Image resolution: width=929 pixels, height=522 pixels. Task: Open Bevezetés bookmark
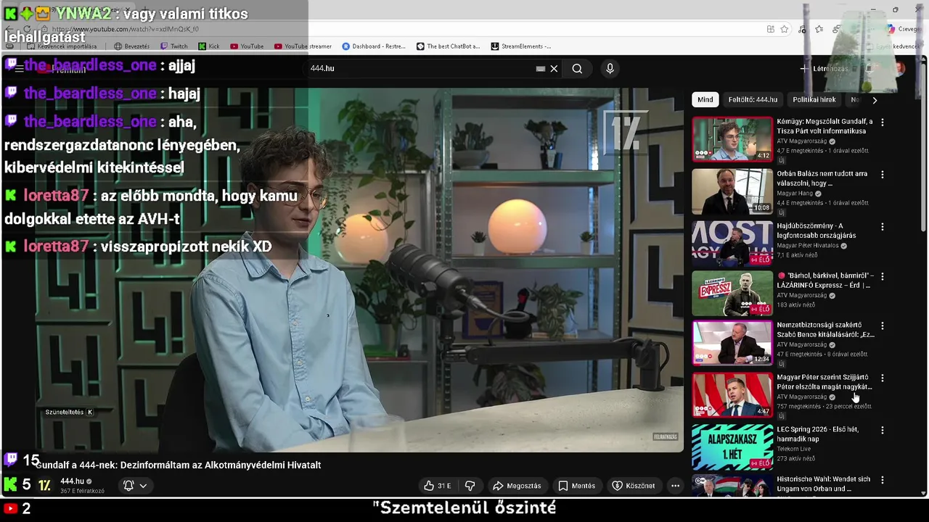131,46
